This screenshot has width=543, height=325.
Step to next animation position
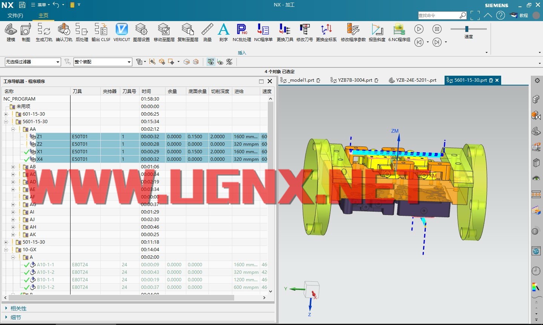point(437,42)
